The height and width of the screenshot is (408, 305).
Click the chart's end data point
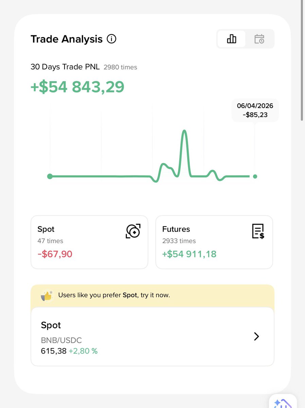[255, 176]
